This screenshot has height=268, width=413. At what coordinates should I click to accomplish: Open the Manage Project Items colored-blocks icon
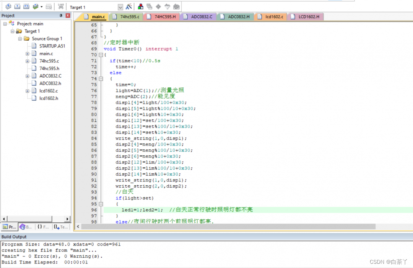141,7
